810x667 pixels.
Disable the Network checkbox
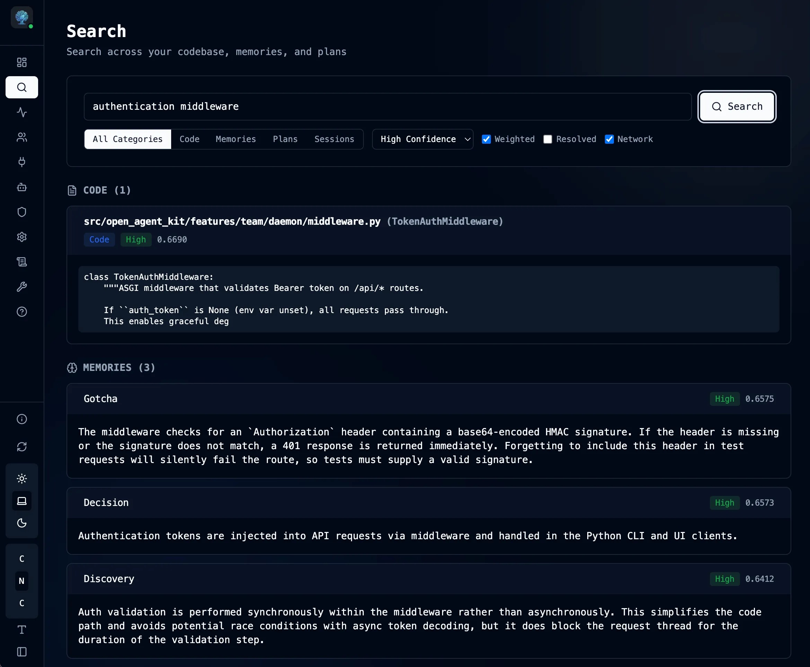pos(609,139)
